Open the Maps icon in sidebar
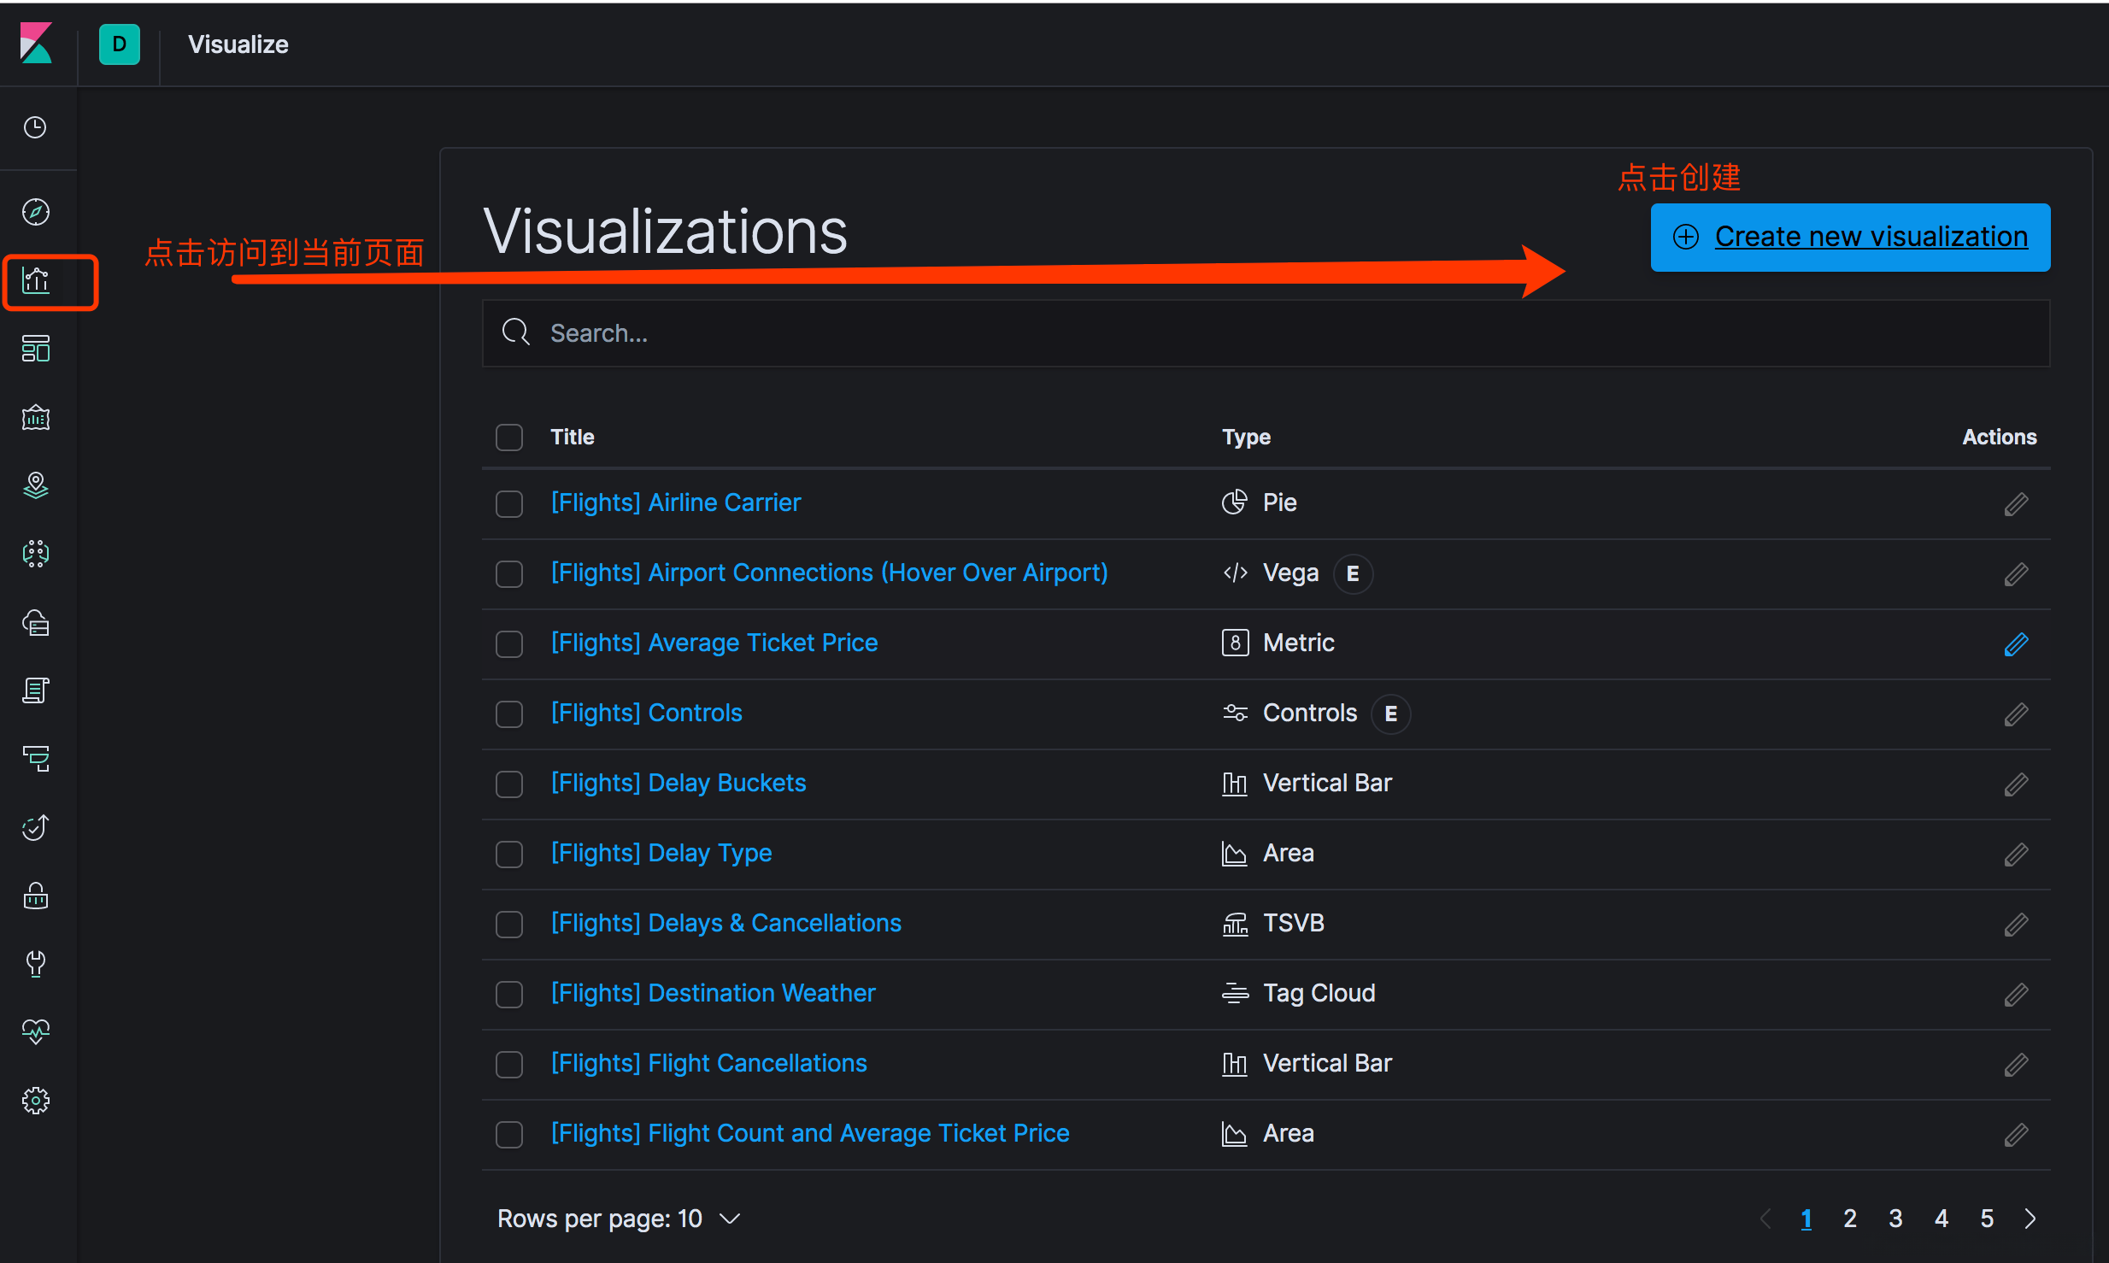2109x1263 pixels. pos(36,485)
